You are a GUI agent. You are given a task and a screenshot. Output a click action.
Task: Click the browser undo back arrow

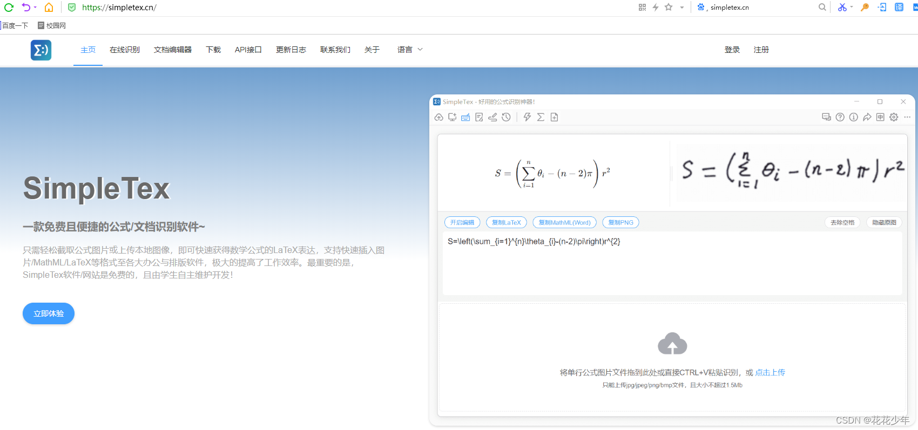26,8
